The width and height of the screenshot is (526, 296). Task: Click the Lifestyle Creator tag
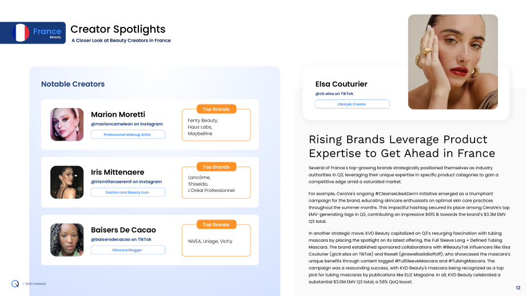352,104
